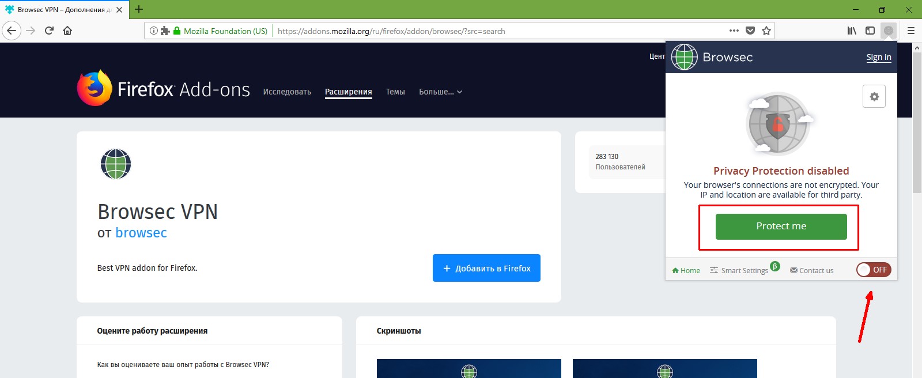Reload the page with the refresh icon
Screen dimensions: 922x378
(x=49, y=31)
